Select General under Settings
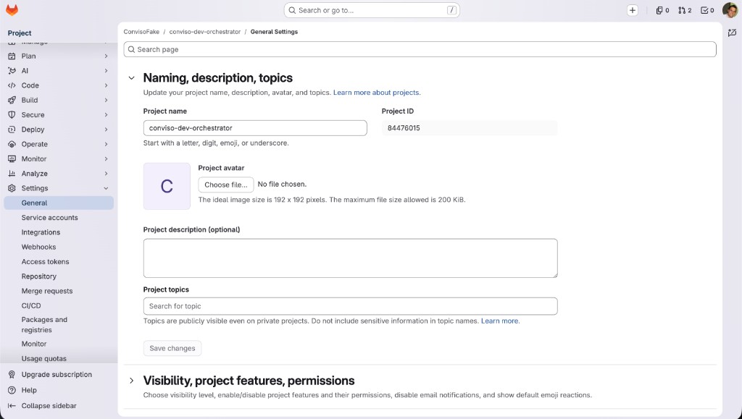 pos(59,203)
